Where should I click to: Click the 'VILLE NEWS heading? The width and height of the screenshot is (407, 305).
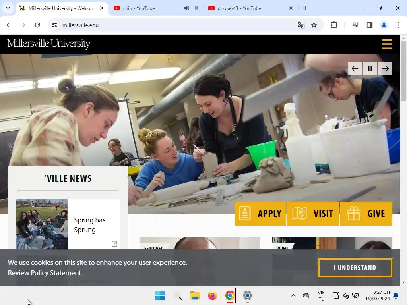click(x=68, y=178)
